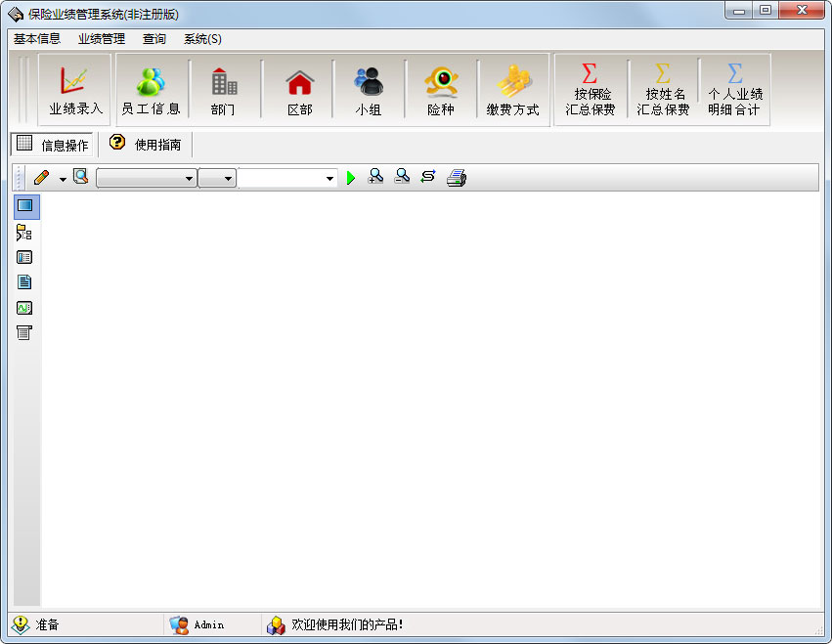
Task: Open the 险种 insurance type module
Action: [440, 90]
